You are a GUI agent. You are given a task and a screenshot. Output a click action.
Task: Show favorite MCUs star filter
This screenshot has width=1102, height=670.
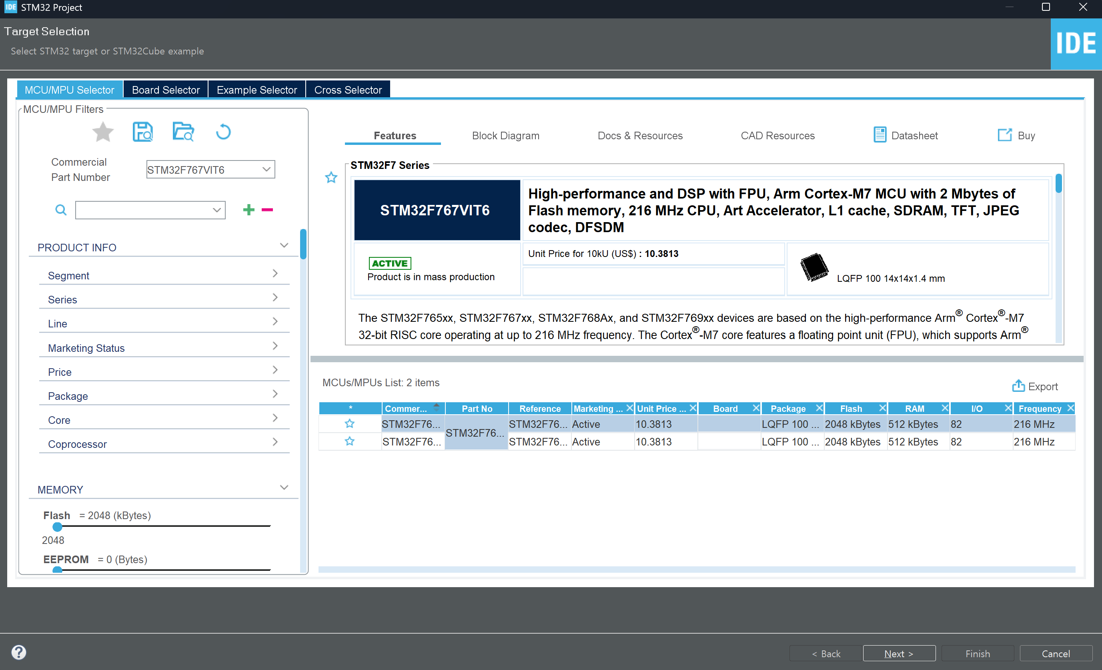[103, 132]
